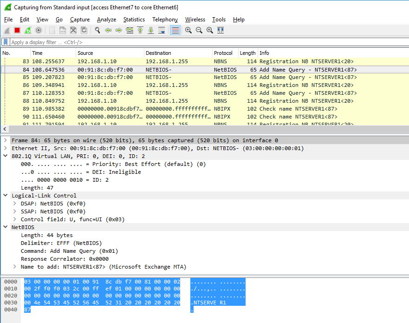Jump to the first packet icon
This screenshot has width=409, height=323.
pos(140,30)
